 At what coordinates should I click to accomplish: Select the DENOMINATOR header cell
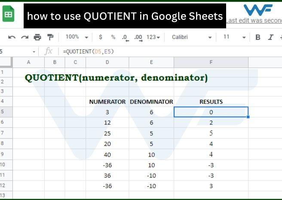pos(151,102)
